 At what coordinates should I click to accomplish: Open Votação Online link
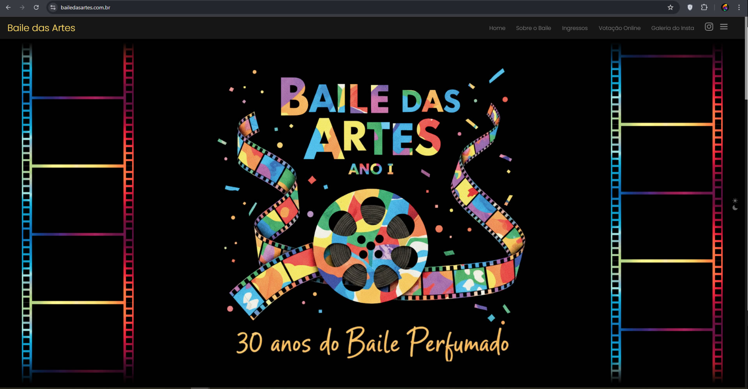[x=619, y=28]
